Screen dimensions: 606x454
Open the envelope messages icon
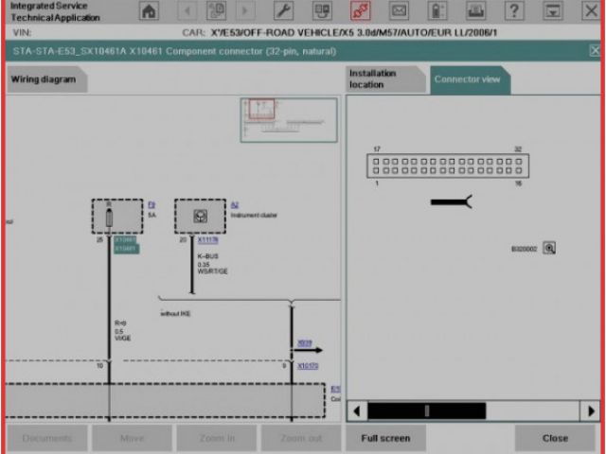pyautogui.click(x=399, y=11)
